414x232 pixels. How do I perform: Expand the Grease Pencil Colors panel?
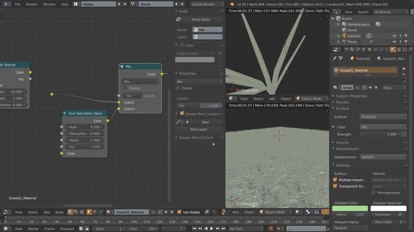[177, 137]
